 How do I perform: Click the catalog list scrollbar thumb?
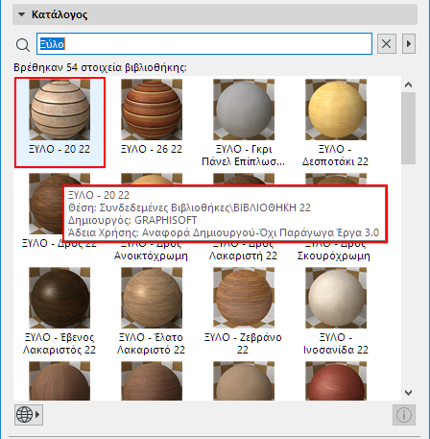pos(408,128)
